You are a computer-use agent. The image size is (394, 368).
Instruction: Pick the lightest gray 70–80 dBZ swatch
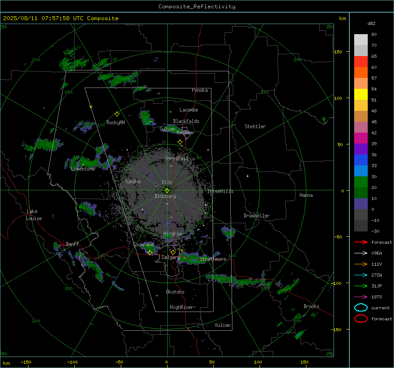361,40
